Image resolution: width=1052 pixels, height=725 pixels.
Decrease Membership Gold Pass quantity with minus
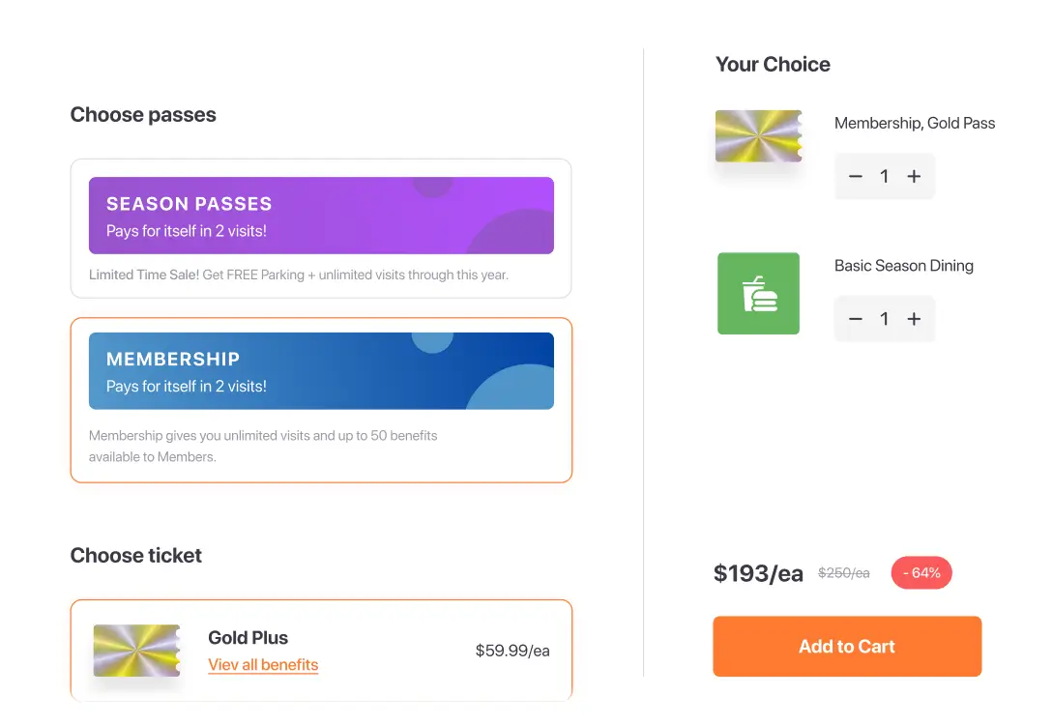pos(855,176)
